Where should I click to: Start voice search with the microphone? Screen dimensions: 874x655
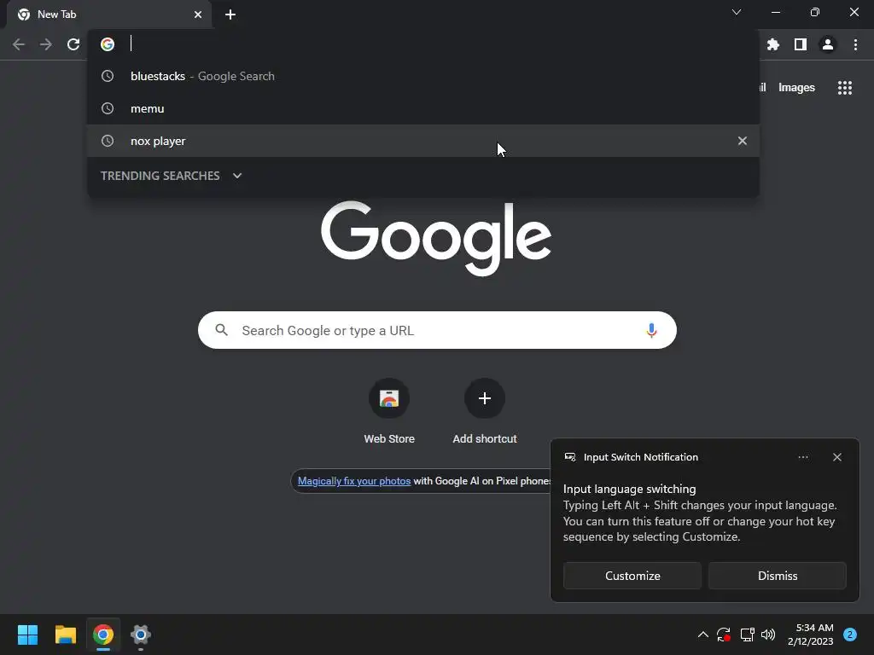pyautogui.click(x=651, y=330)
